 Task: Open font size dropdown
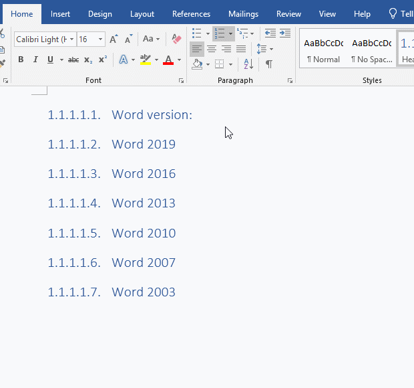point(101,39)
